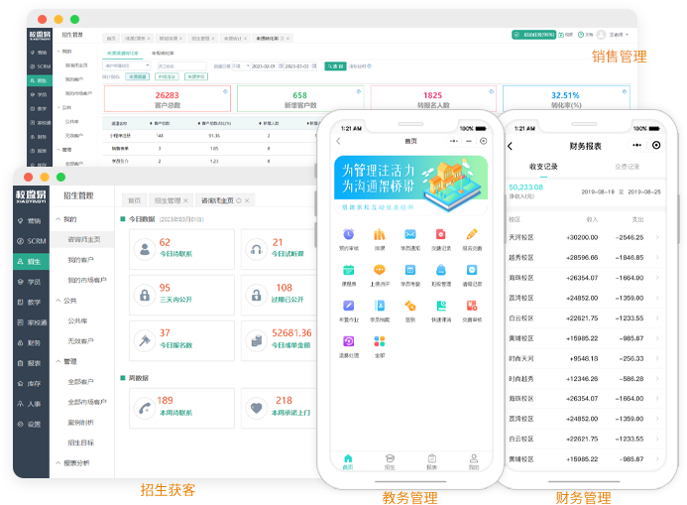Tap 交费记录 icon on mobile home
This screenshot has height=505, width=687.
441,235
